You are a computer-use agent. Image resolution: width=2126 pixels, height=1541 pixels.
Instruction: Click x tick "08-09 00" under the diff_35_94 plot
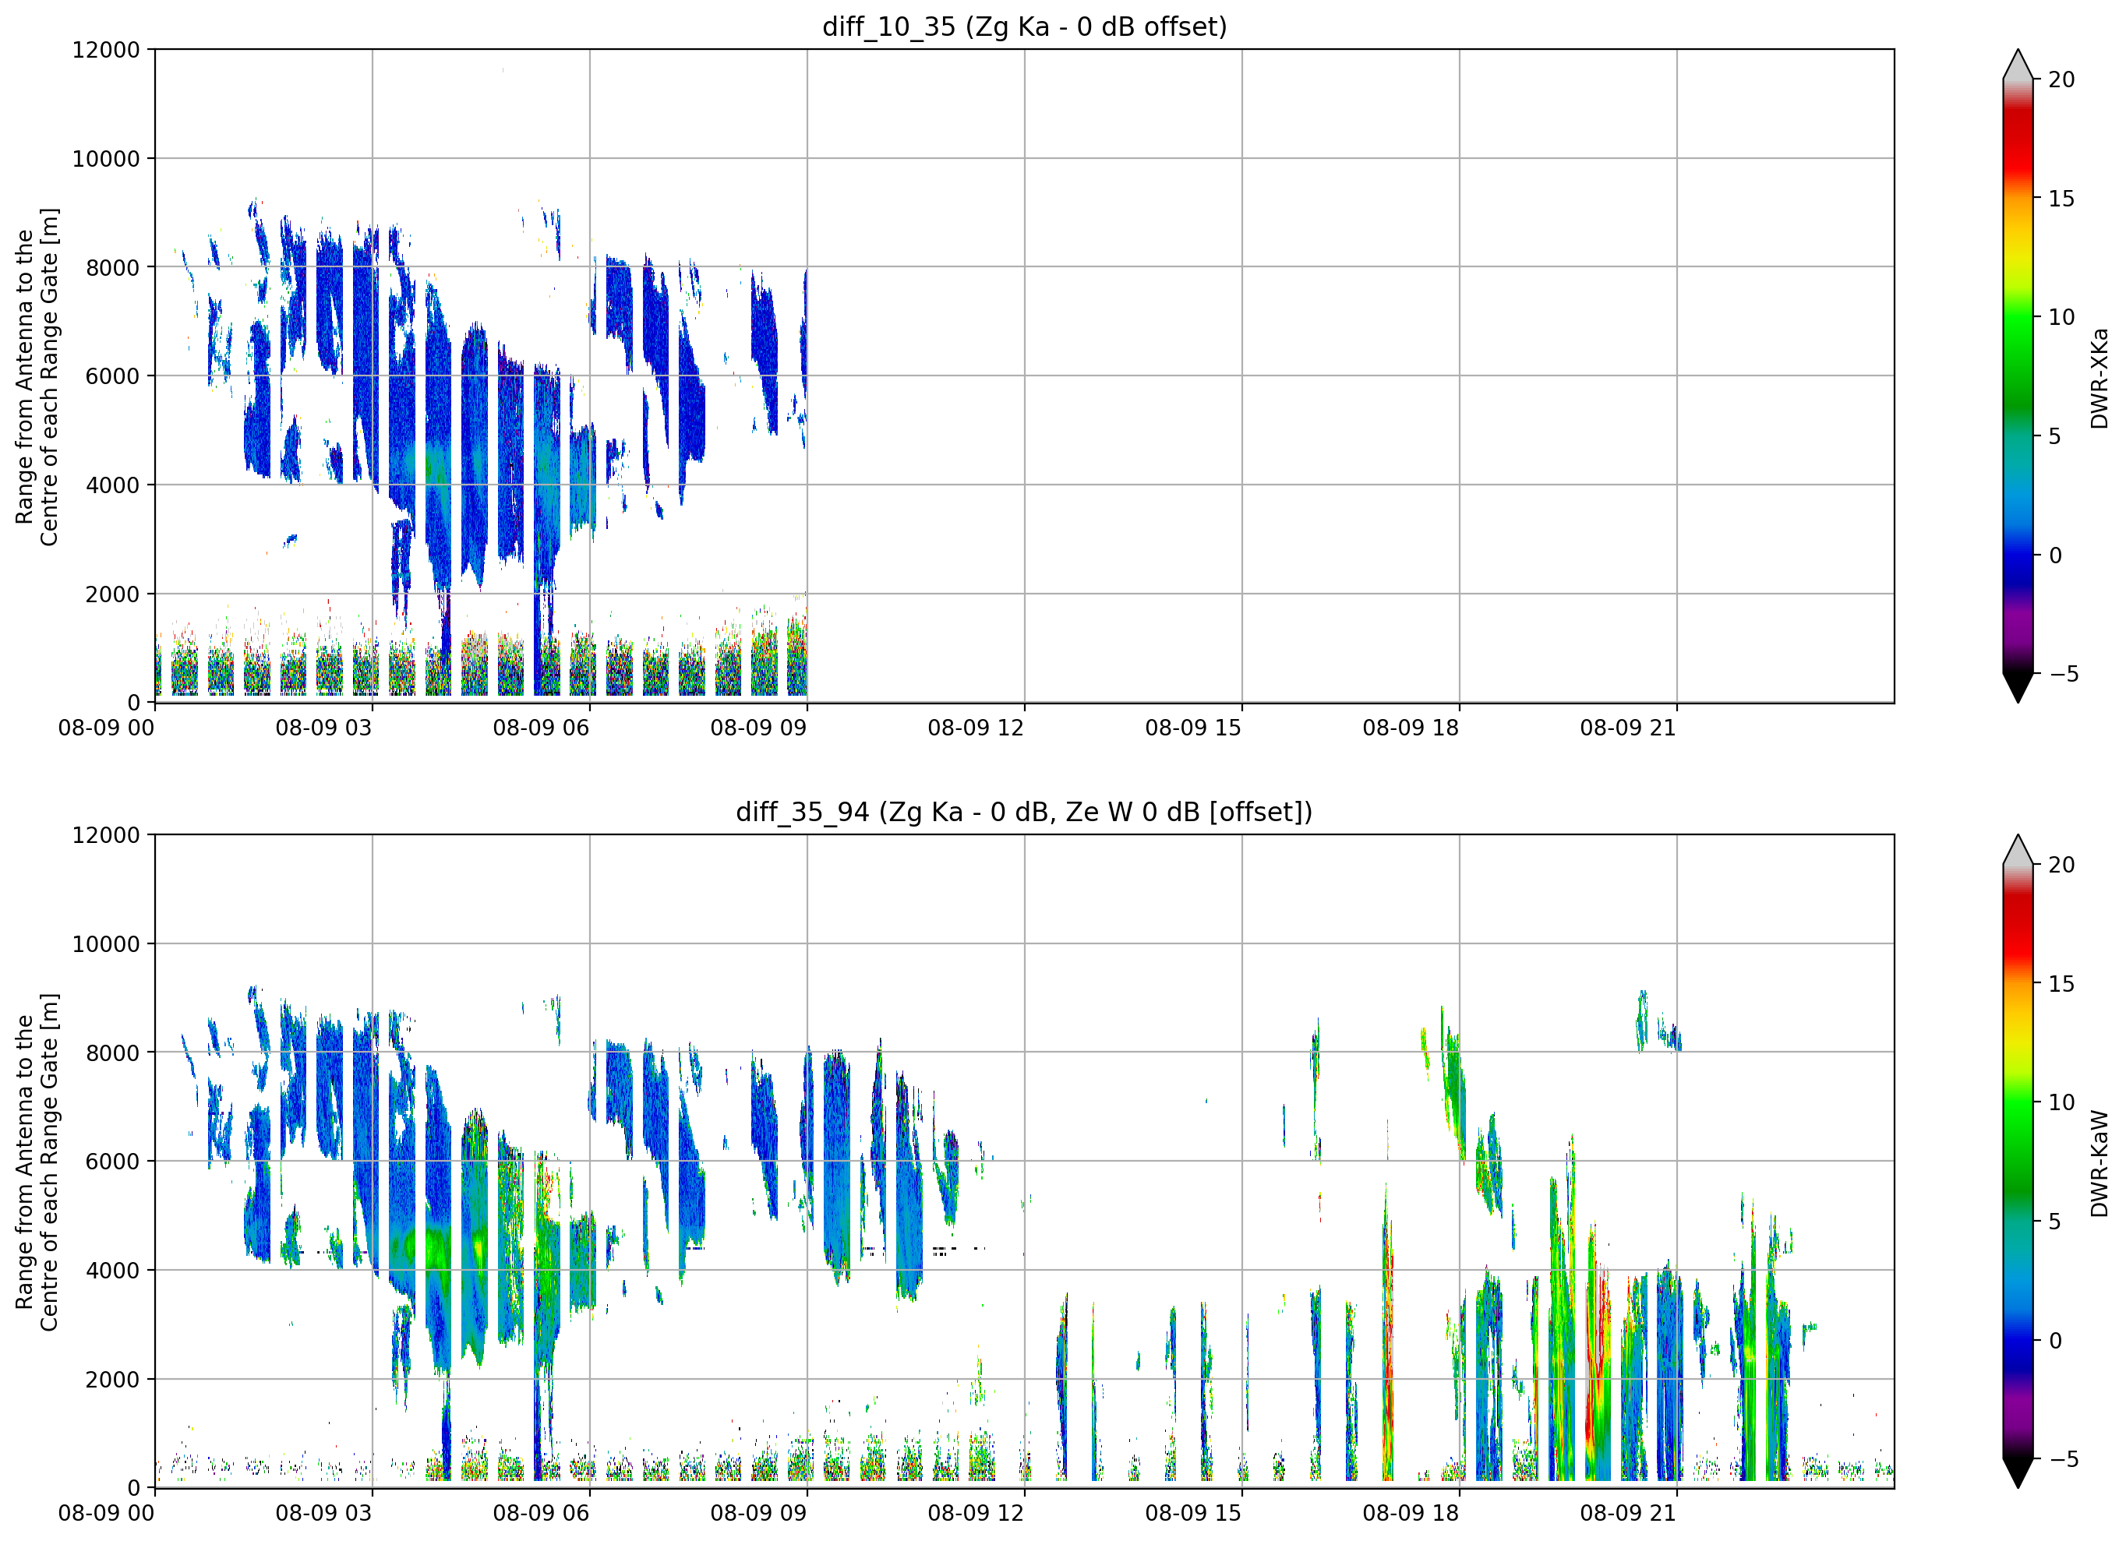click(106, 1513)
